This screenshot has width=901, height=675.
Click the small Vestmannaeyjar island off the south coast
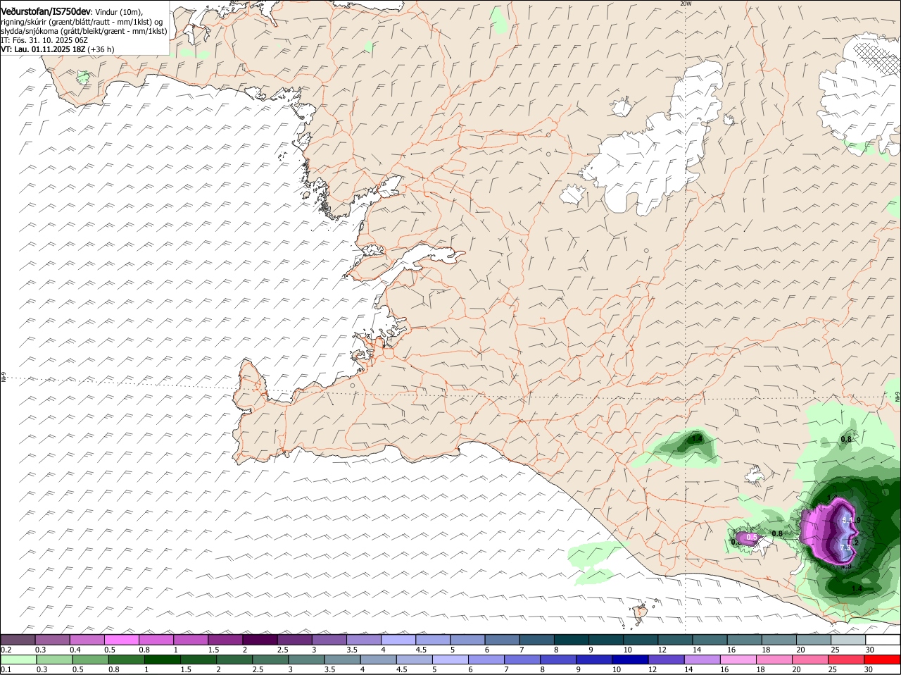641,612
